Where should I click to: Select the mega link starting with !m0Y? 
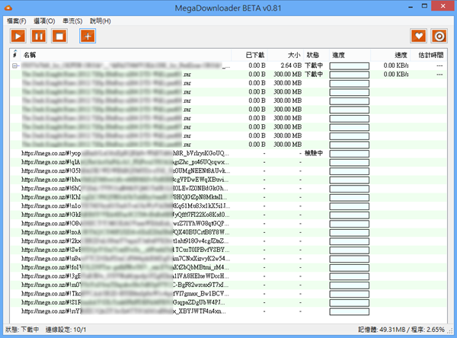pos(125,285)
